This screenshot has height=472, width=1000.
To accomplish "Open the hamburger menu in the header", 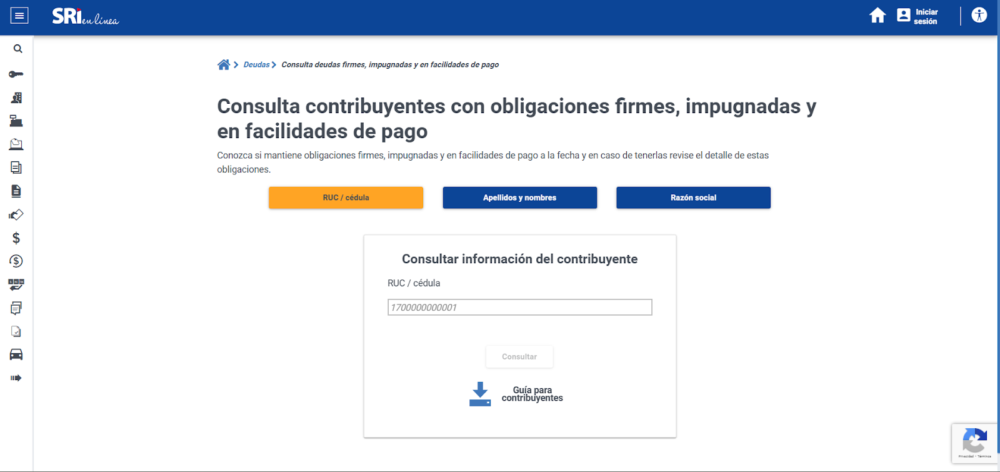I will pos(19,16).
